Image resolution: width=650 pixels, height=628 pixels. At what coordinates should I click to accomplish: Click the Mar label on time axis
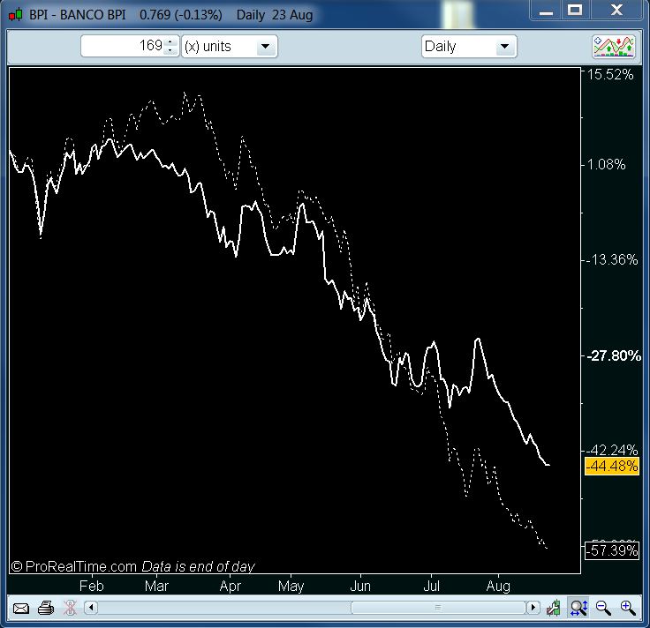click(x=156, y=587)
